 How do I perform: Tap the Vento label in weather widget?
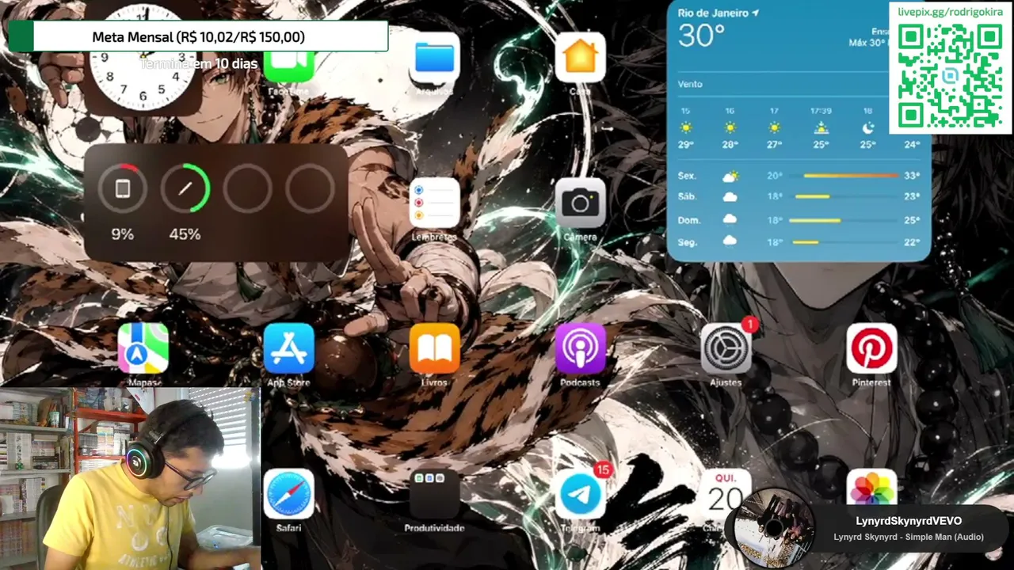(690, 84)
